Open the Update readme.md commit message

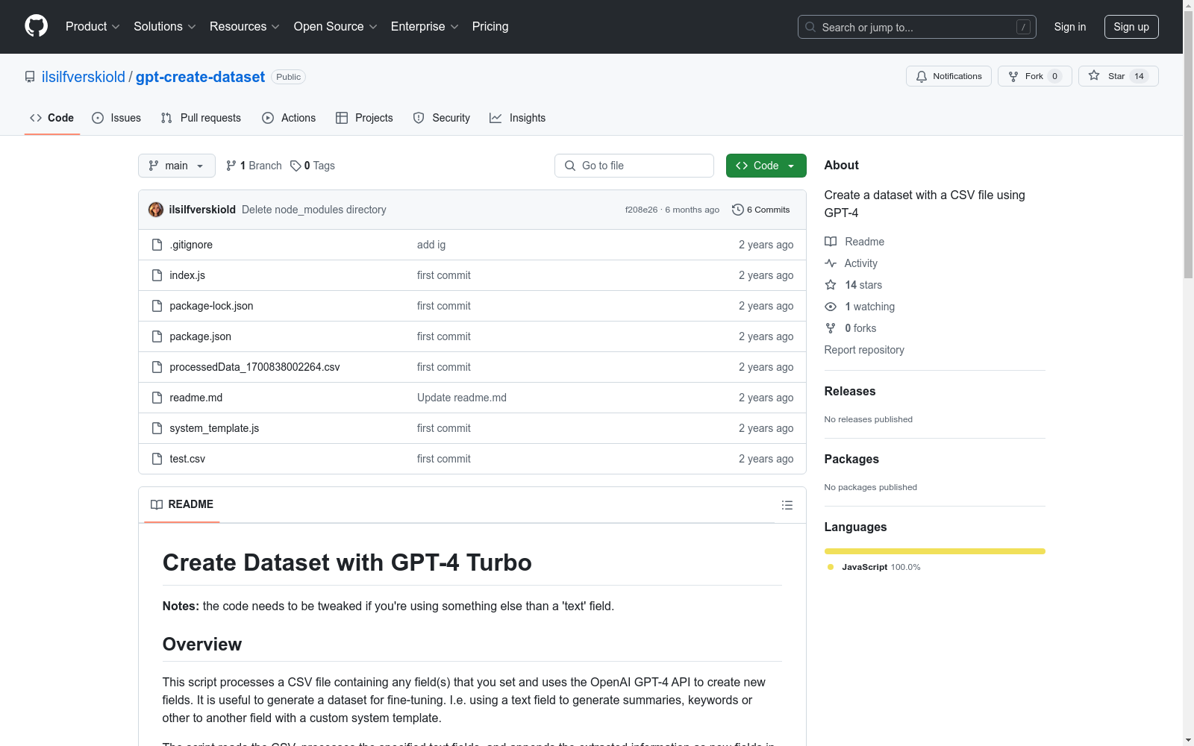pyautogui.click(x=462, y=398)
